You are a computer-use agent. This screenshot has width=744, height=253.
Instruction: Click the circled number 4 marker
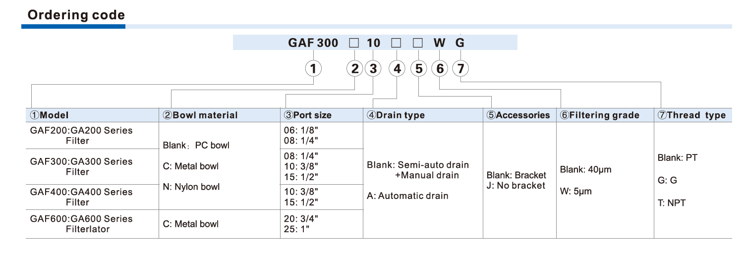pyautogui.click(x=397, y=69)
